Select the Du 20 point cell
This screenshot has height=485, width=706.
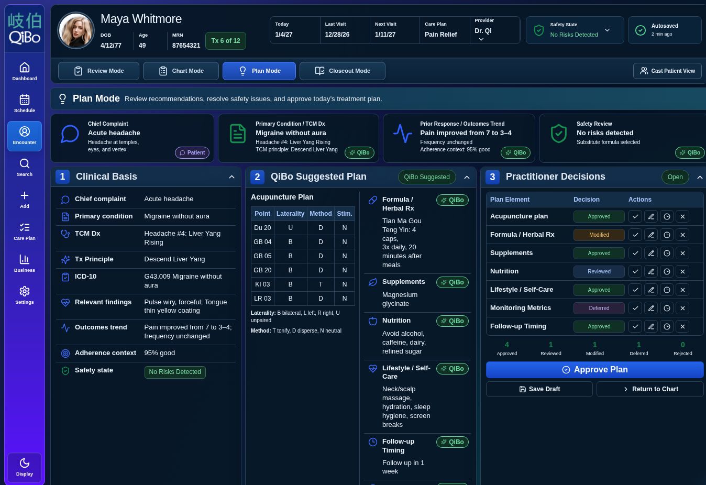pyautogui.click(x=262, y=228)
